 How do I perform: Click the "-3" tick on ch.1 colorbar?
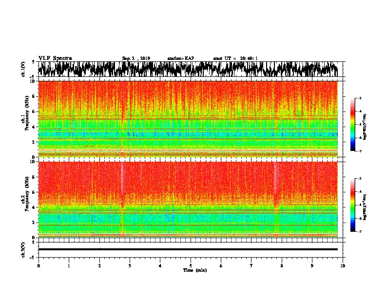360,98
